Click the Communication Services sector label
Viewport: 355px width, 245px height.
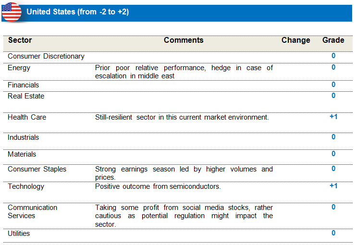tap(32, 211)
